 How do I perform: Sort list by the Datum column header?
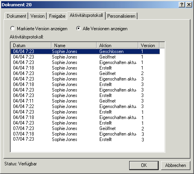pyautogui.click(x=31, y=46)
